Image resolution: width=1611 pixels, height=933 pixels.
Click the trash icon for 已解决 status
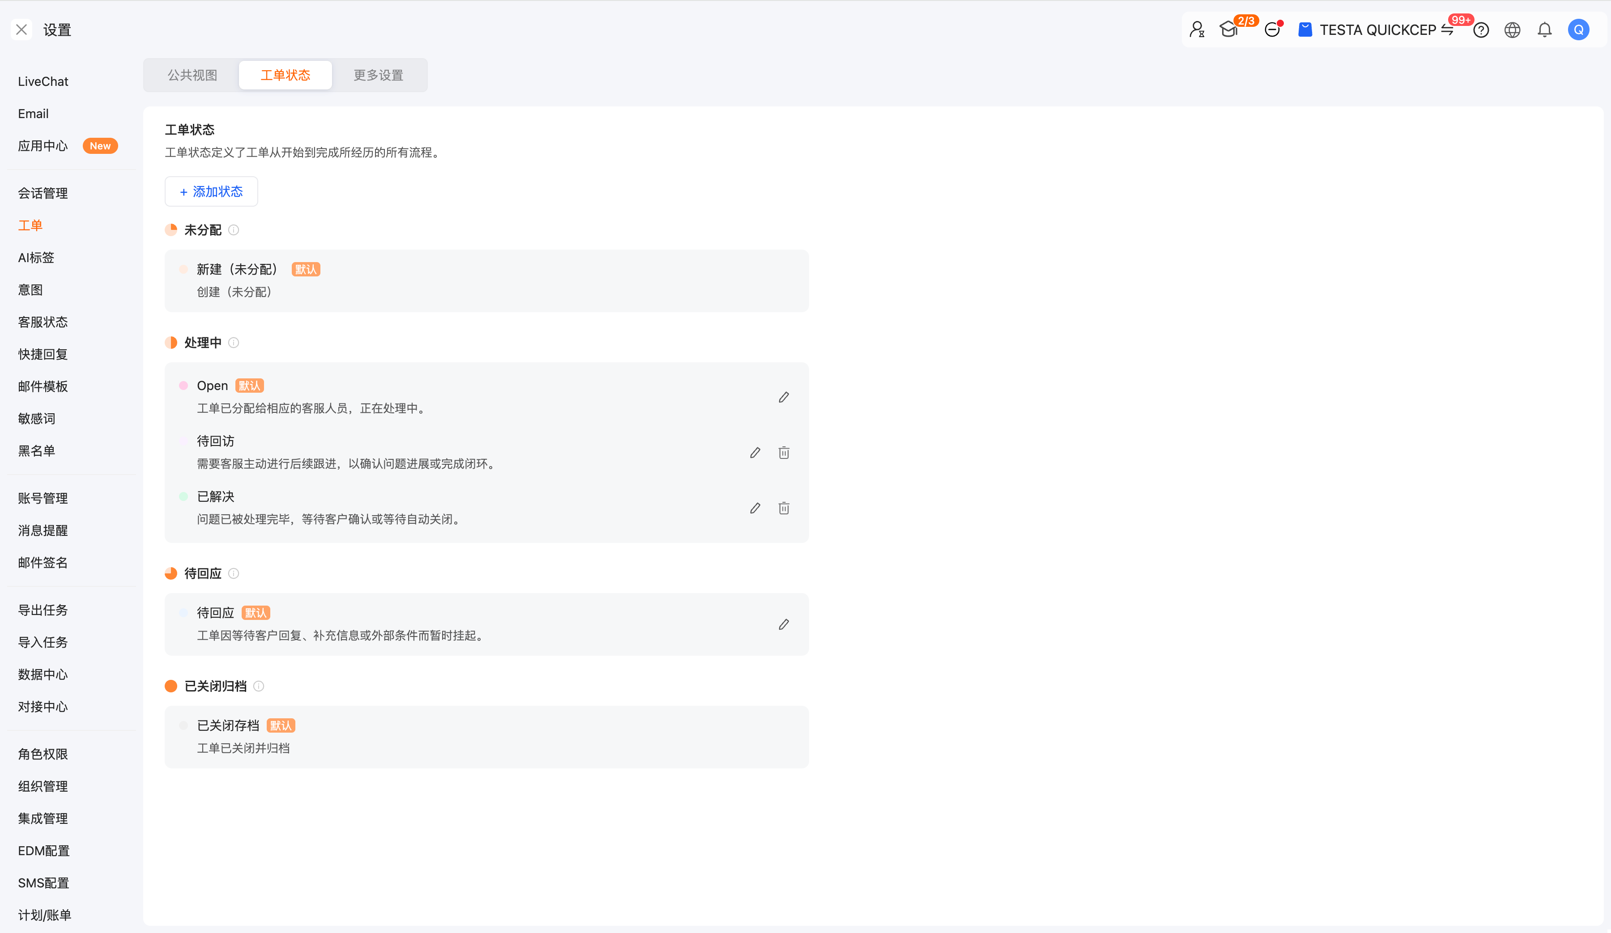tap(784, 508)
